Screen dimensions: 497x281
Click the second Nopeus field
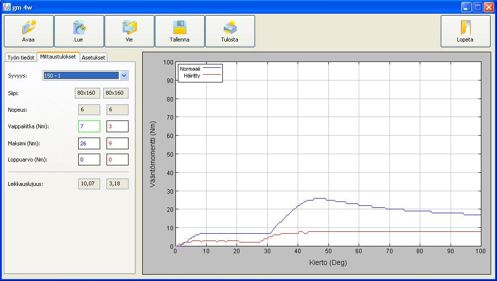117,110
